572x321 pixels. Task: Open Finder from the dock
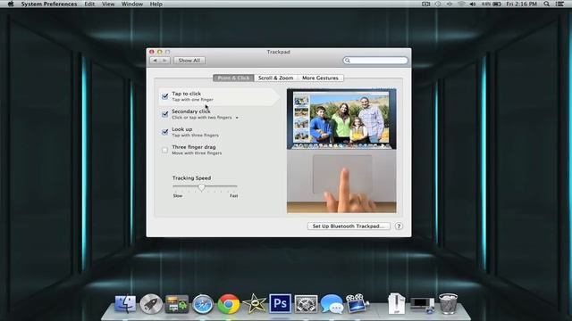(125, 303)
